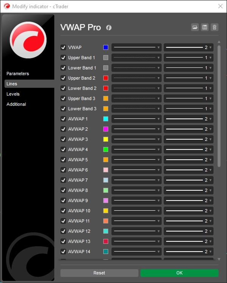Image resolution: width=227 pixels, height=283 pixels.
Task: Switch to the Parameters tab
Action: [x=18, y=73]
